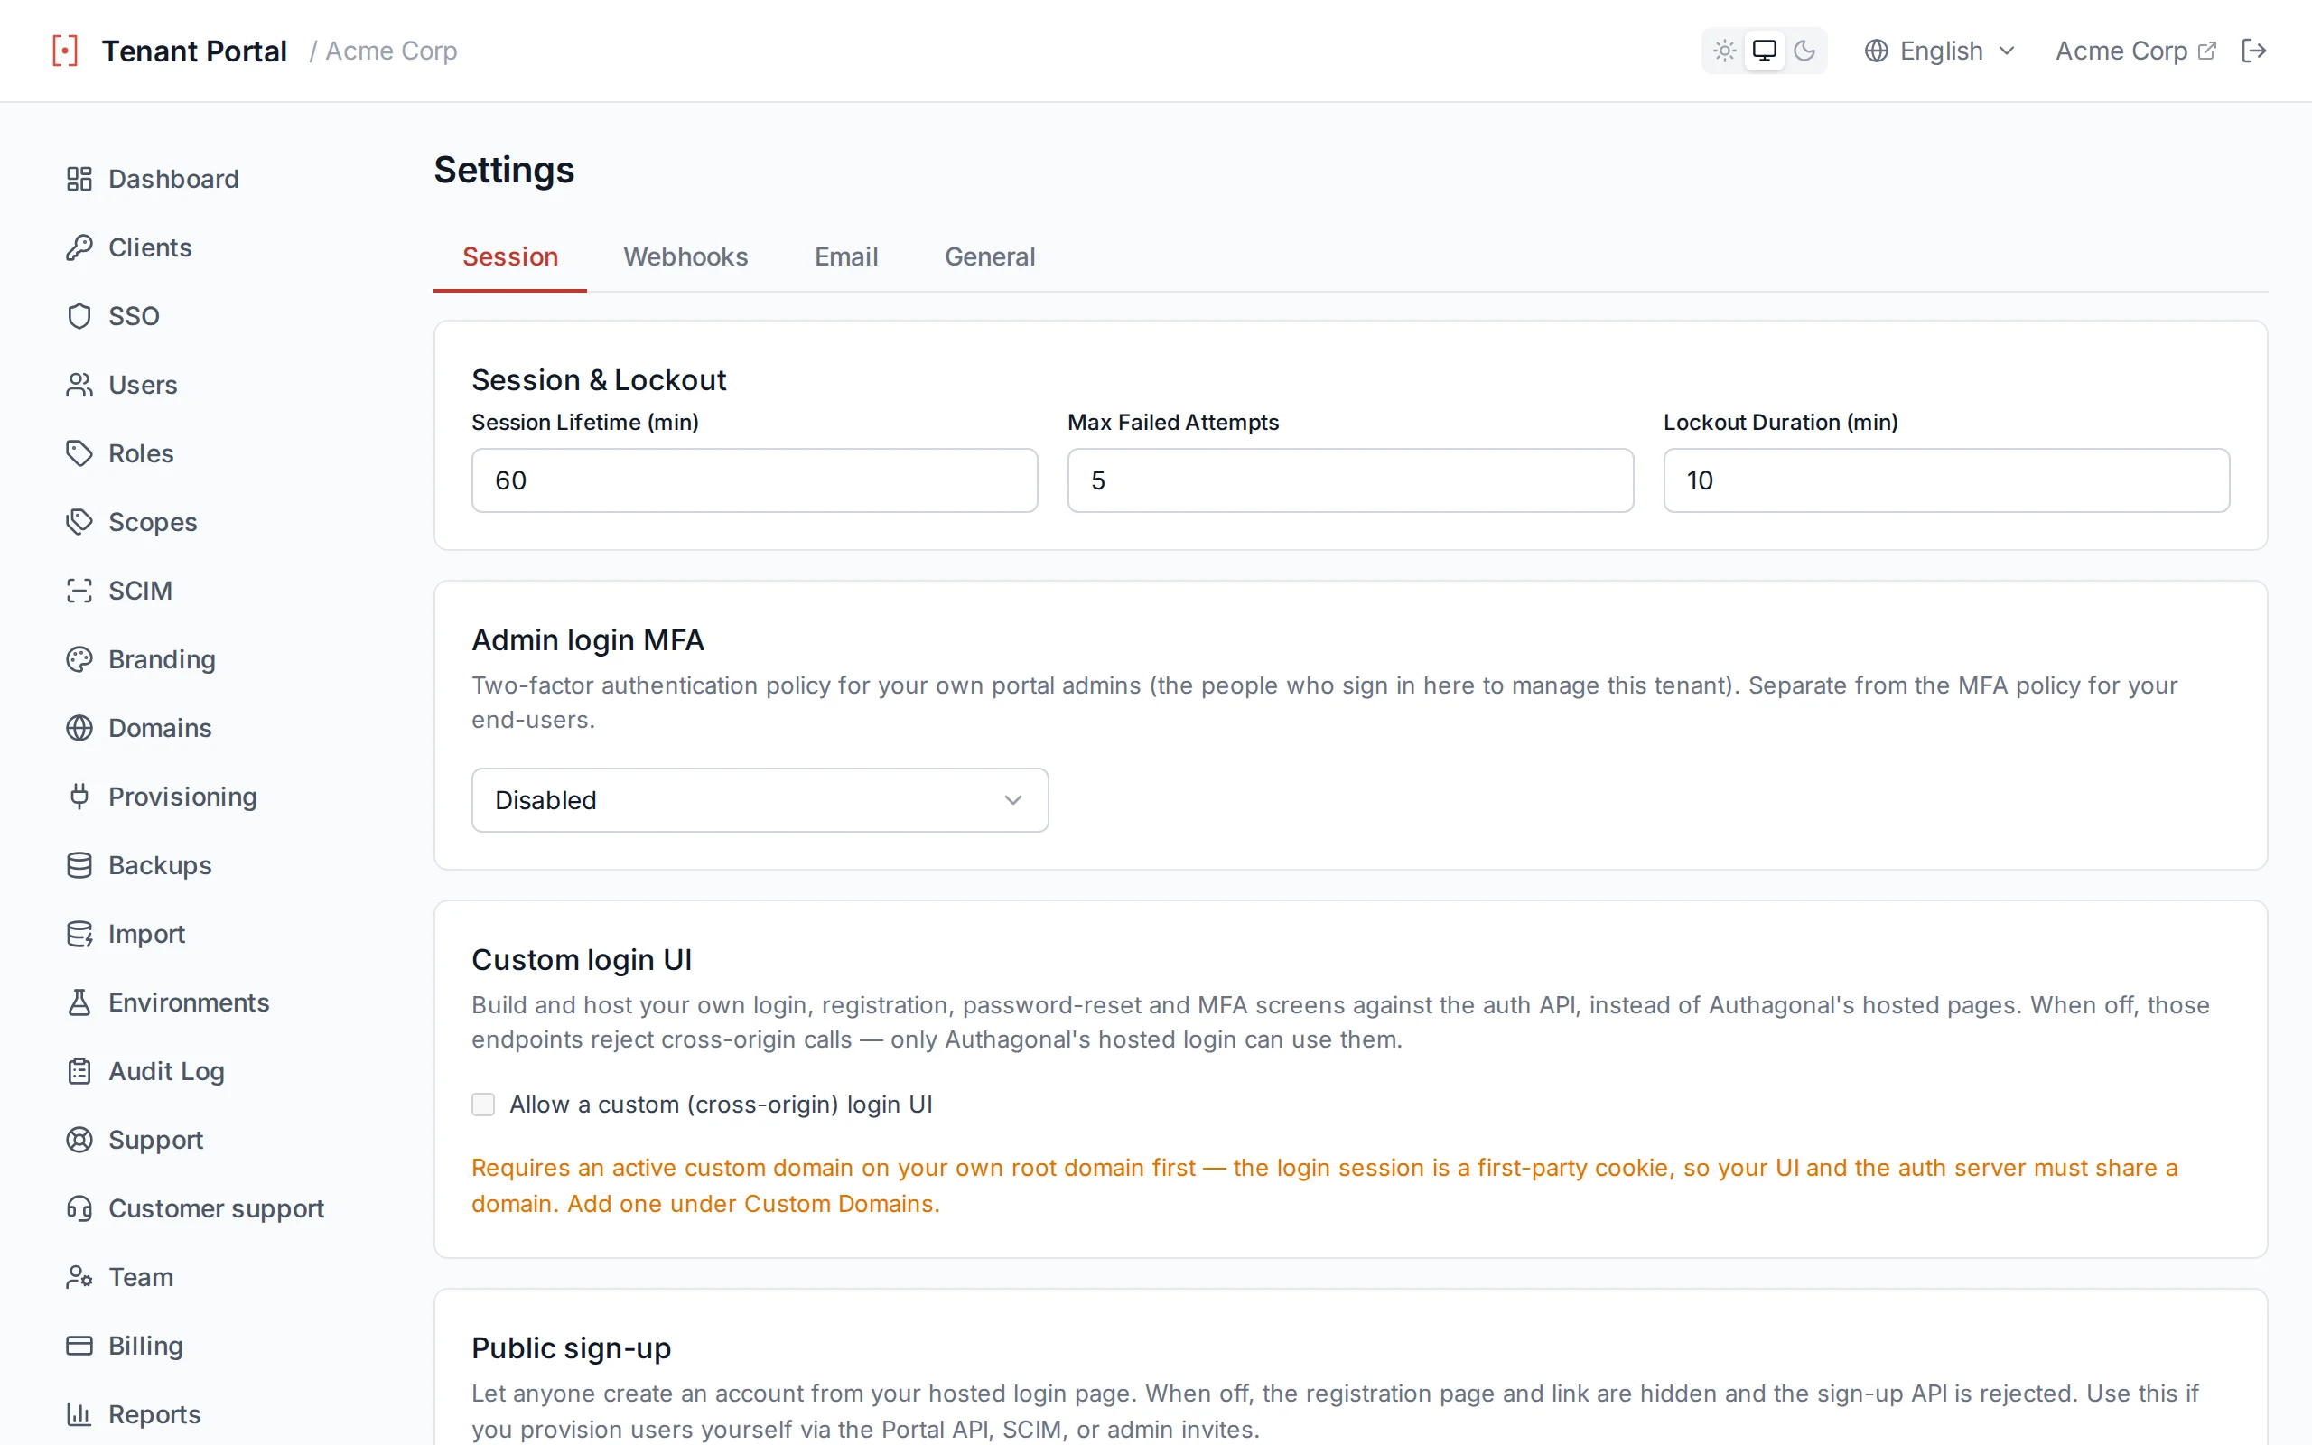Click the globe language icon
The height and width of the screenshot is (1445, 2312).
1877,51
